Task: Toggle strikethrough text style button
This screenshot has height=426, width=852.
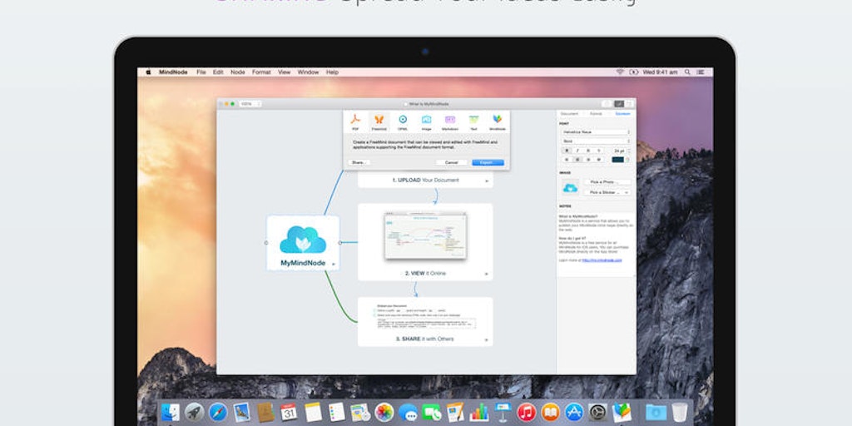Action: [599, 151]
